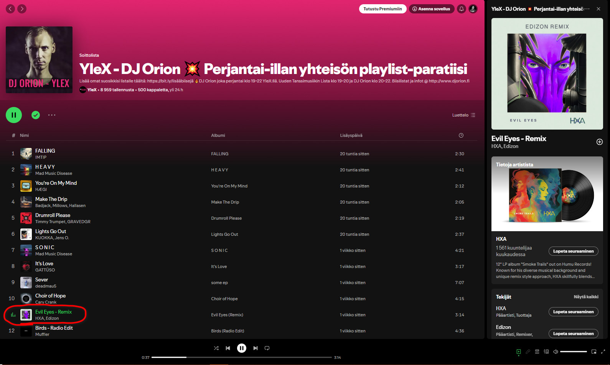Mute the volume via the speaker icon
This screenshot has width=610, height=365.
(x=556, y=352)
